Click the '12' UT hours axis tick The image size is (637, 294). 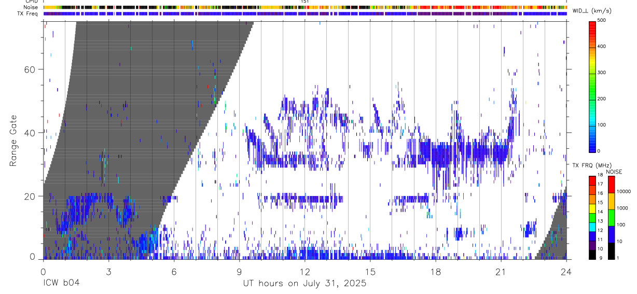click(x=304, y=271)
